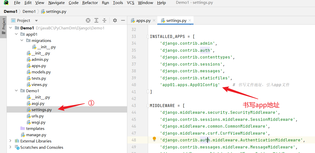315x153 pixels.
Task: Select the templates folder
Action: [32, 128]
